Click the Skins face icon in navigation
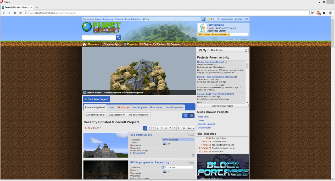Viewport: 335px width, 181px height. [141, 44]
